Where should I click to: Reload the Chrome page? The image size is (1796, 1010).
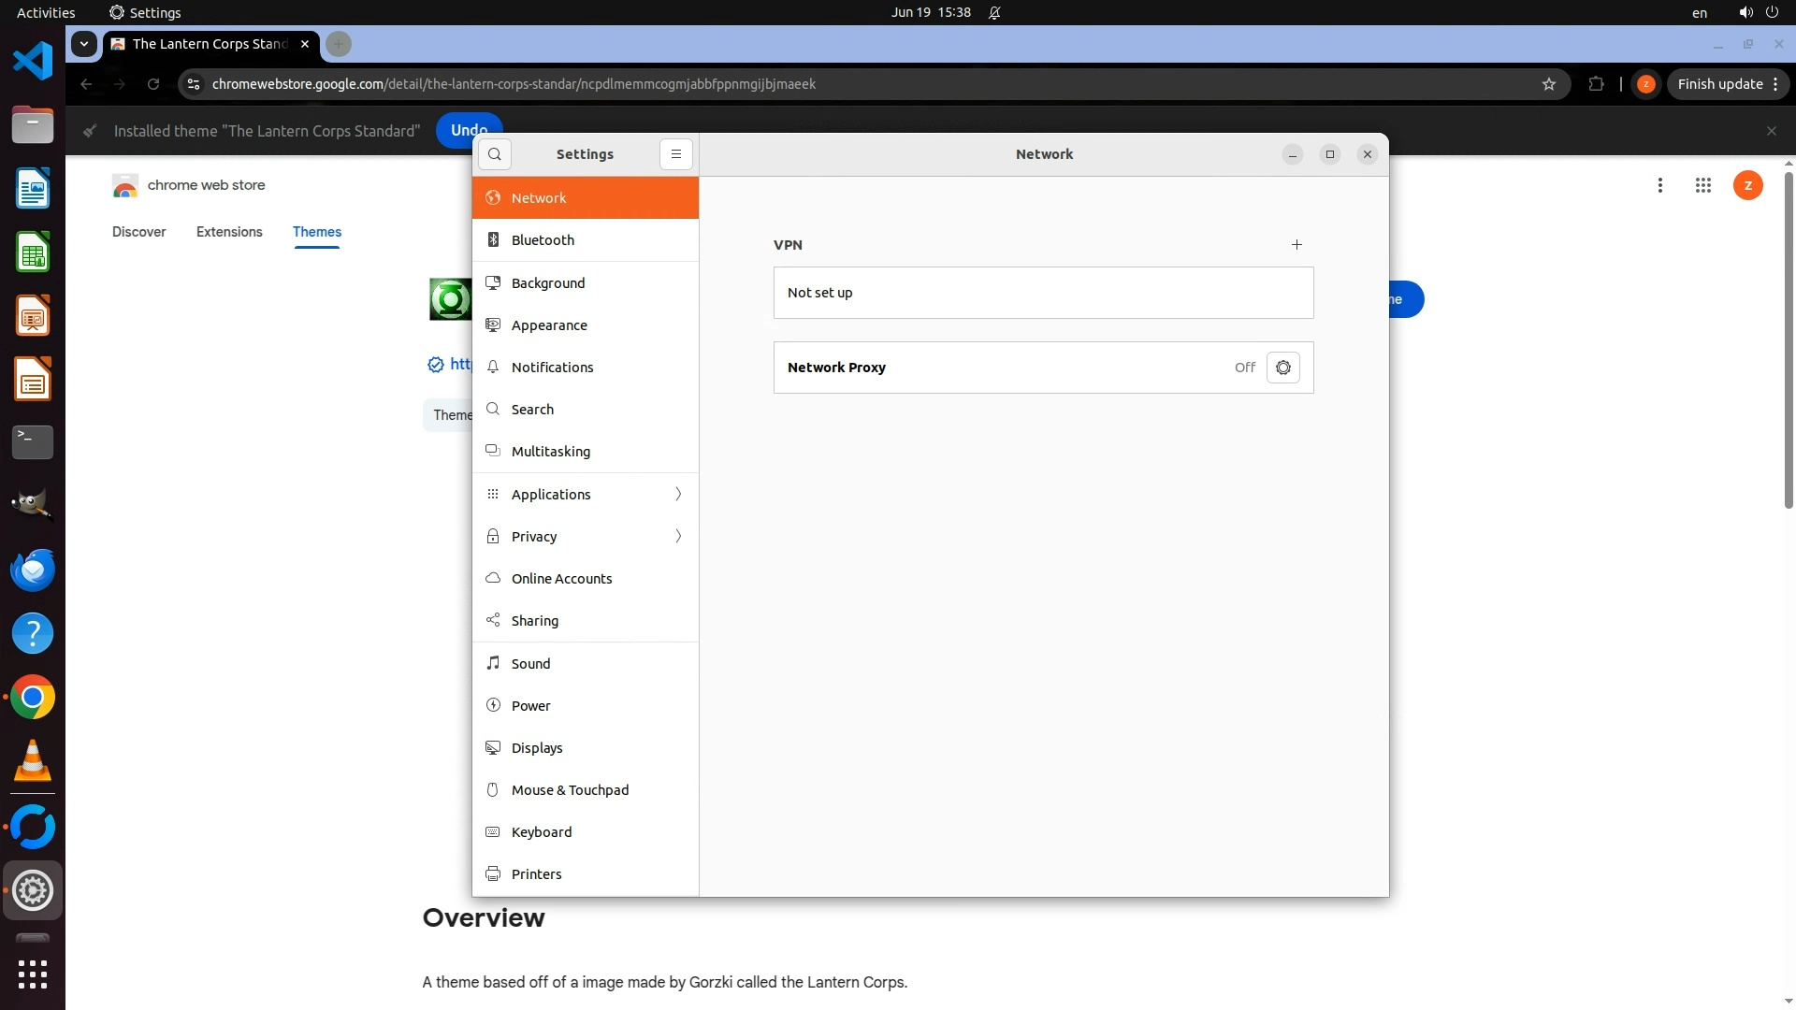point(153,84)
